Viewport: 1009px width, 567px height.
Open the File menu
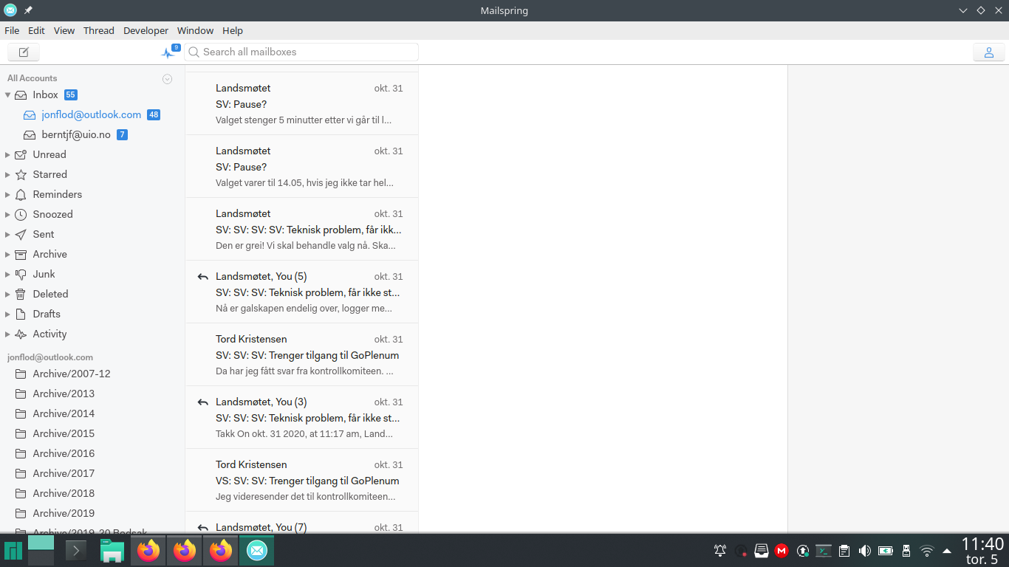(12, 30)
